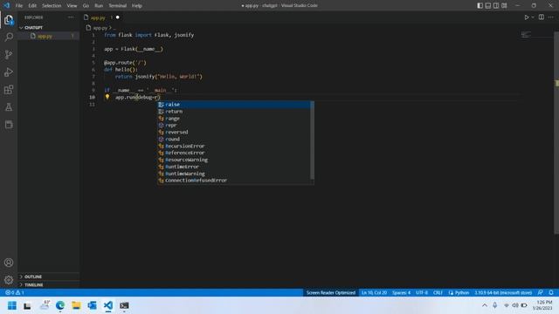Open the Manage gear settings
Screen dimensions: 559x314
[x=9, y=280]
